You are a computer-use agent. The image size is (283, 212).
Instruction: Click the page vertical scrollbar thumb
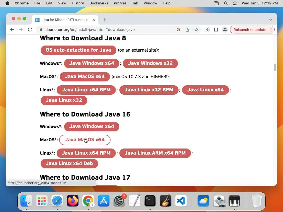[275, 68]
